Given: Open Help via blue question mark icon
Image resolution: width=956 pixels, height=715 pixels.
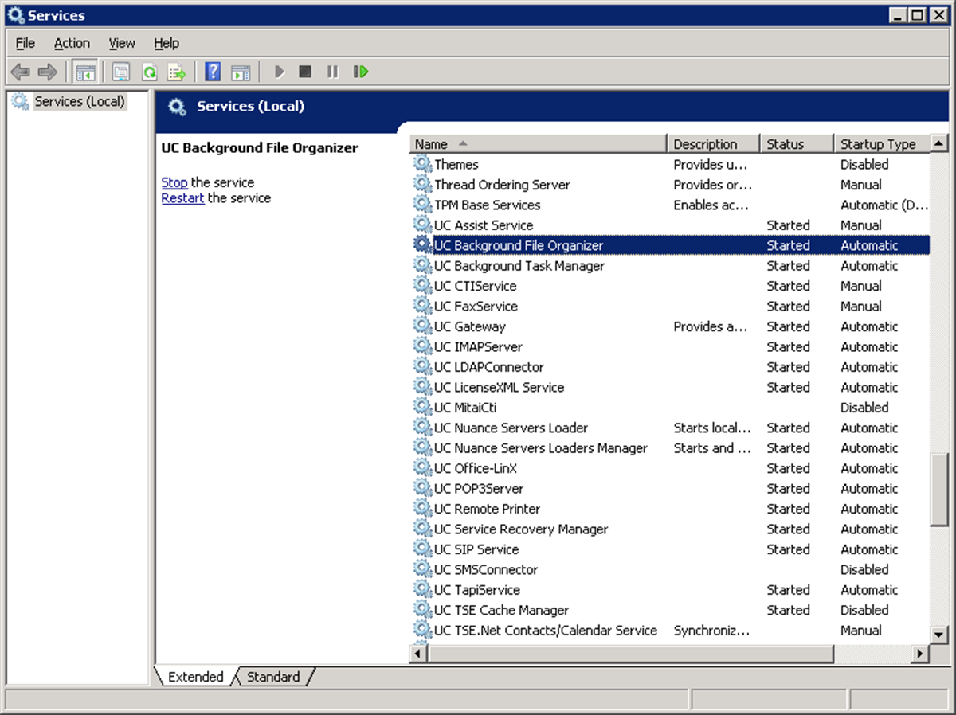Looking at the screenshot, I should coord(213,72).
